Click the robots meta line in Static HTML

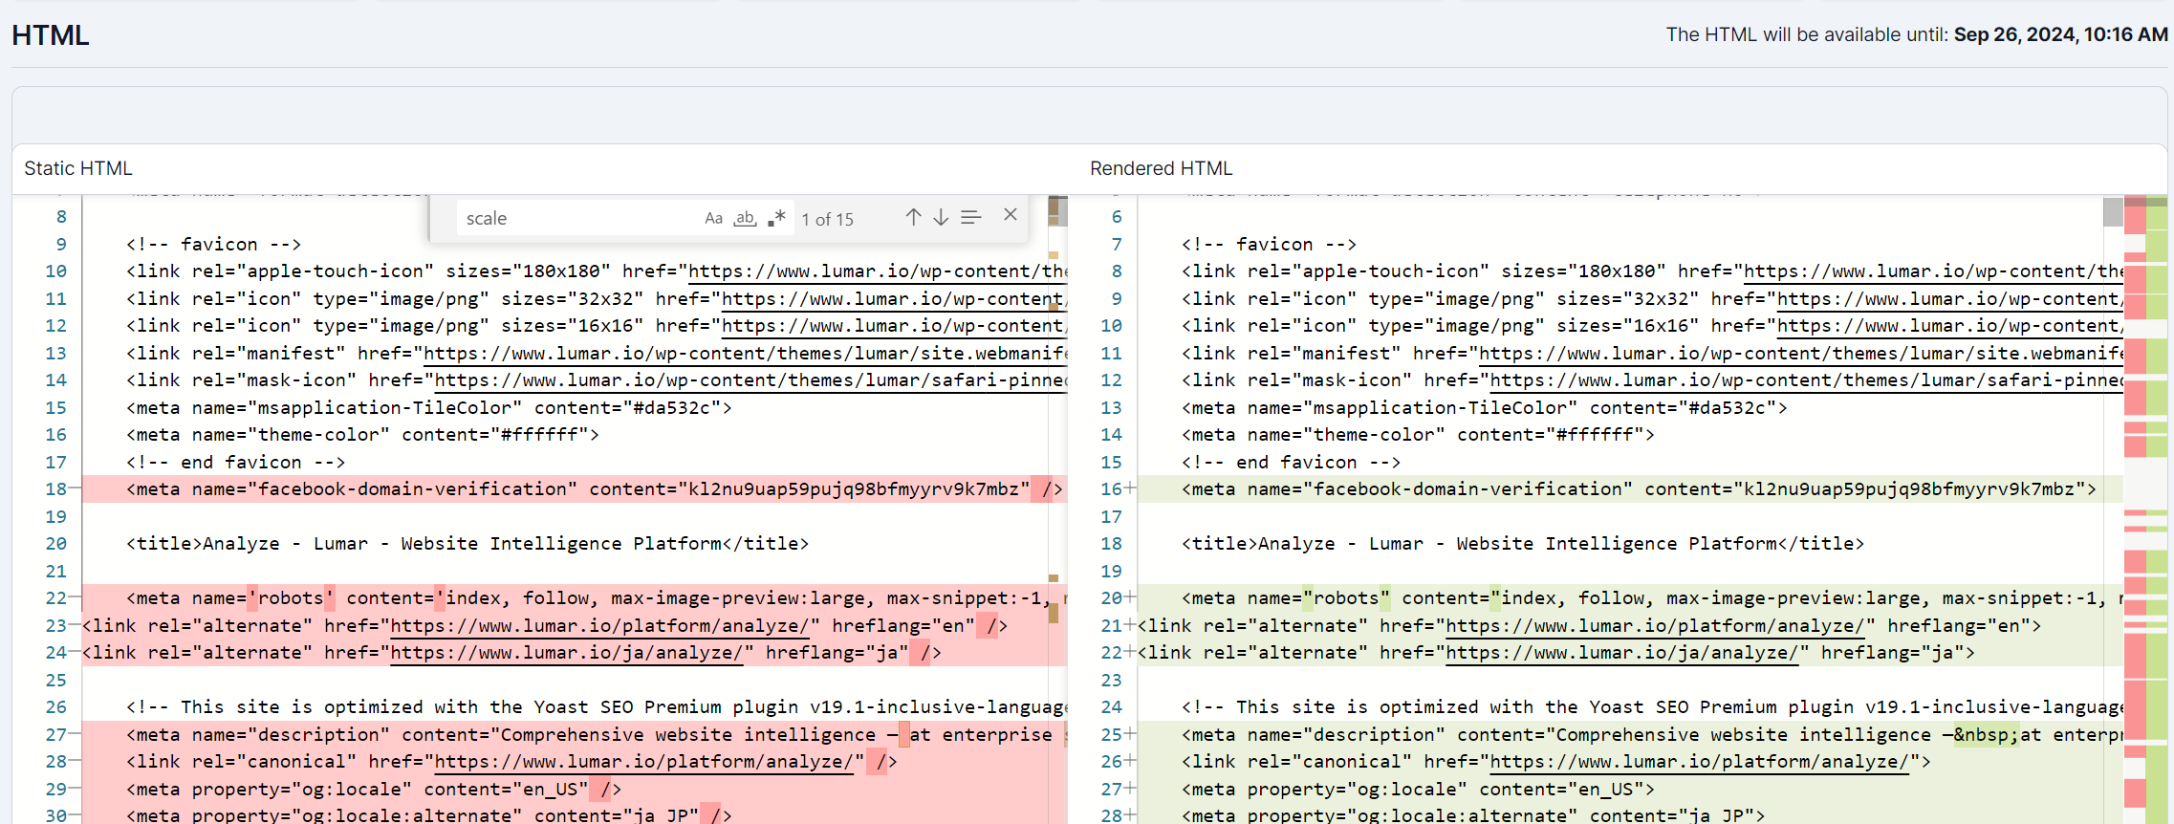point(574,598)
